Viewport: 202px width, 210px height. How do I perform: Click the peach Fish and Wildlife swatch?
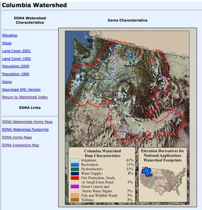(75, 195)
